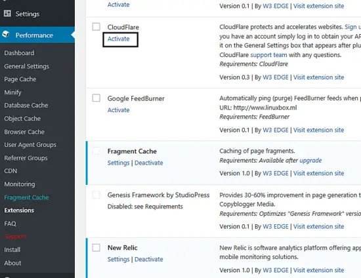Screen dimensions: 361x278
Task: Open Fragment Cache Settings link
Action: (119, 163)
